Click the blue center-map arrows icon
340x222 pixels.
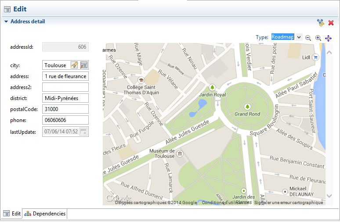(328, 38)
